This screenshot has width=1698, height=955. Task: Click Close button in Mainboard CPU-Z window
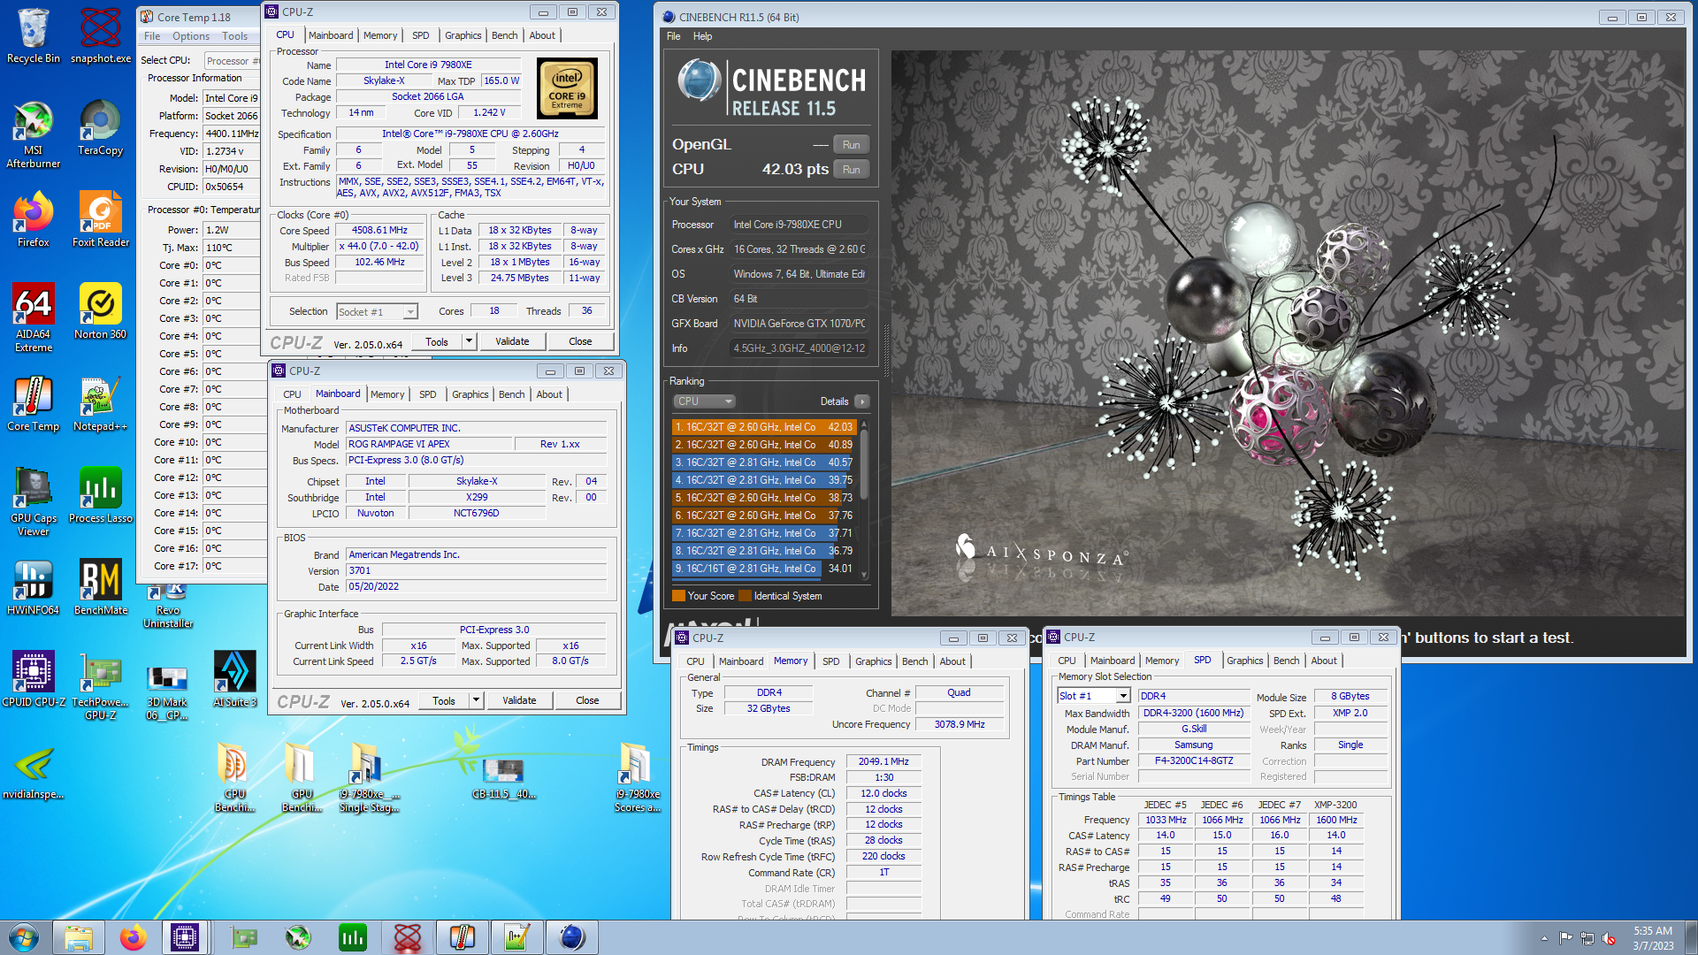(587, 700)
